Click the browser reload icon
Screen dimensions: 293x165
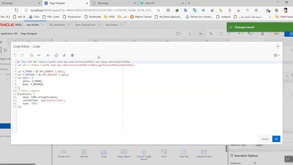coord(16,10)
